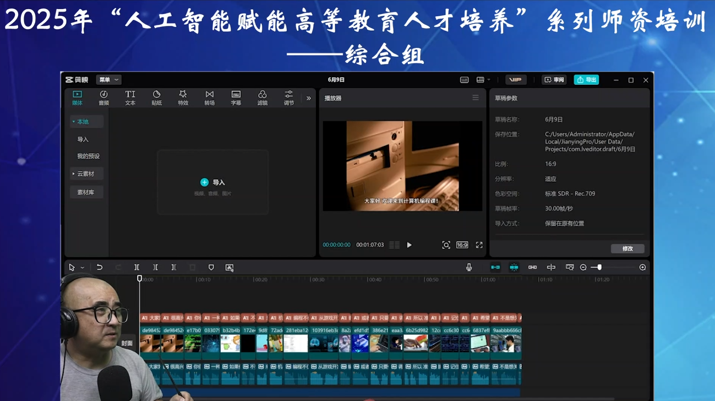Disable the auto-snap toggle in the timeline
The width and height of the screenshot is (715, 401).
point(495,267)
